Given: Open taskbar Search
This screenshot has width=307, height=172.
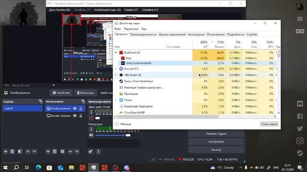Looking at the screenshot, I should (x=16, y=168).
